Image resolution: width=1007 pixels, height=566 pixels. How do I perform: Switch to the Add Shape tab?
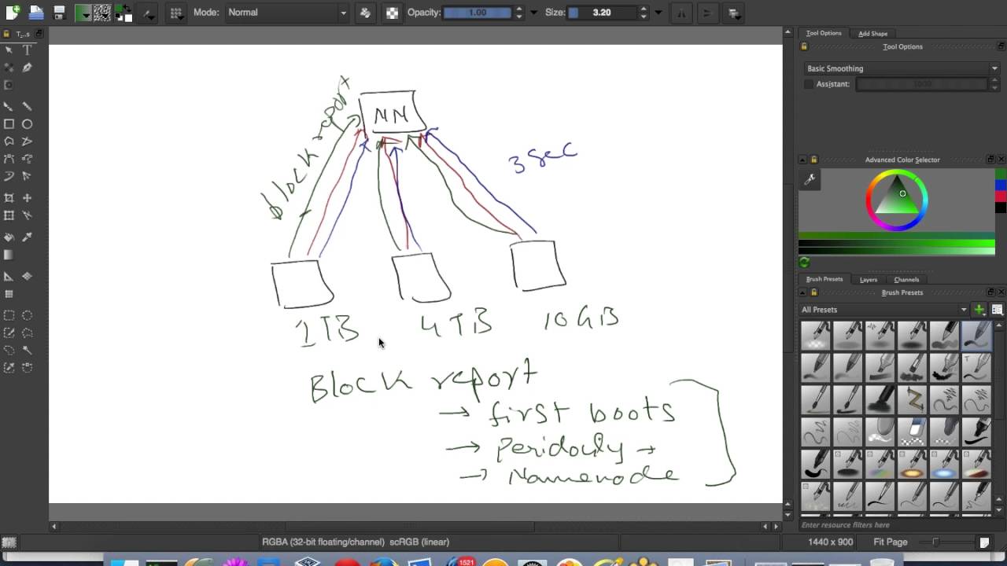872,34
